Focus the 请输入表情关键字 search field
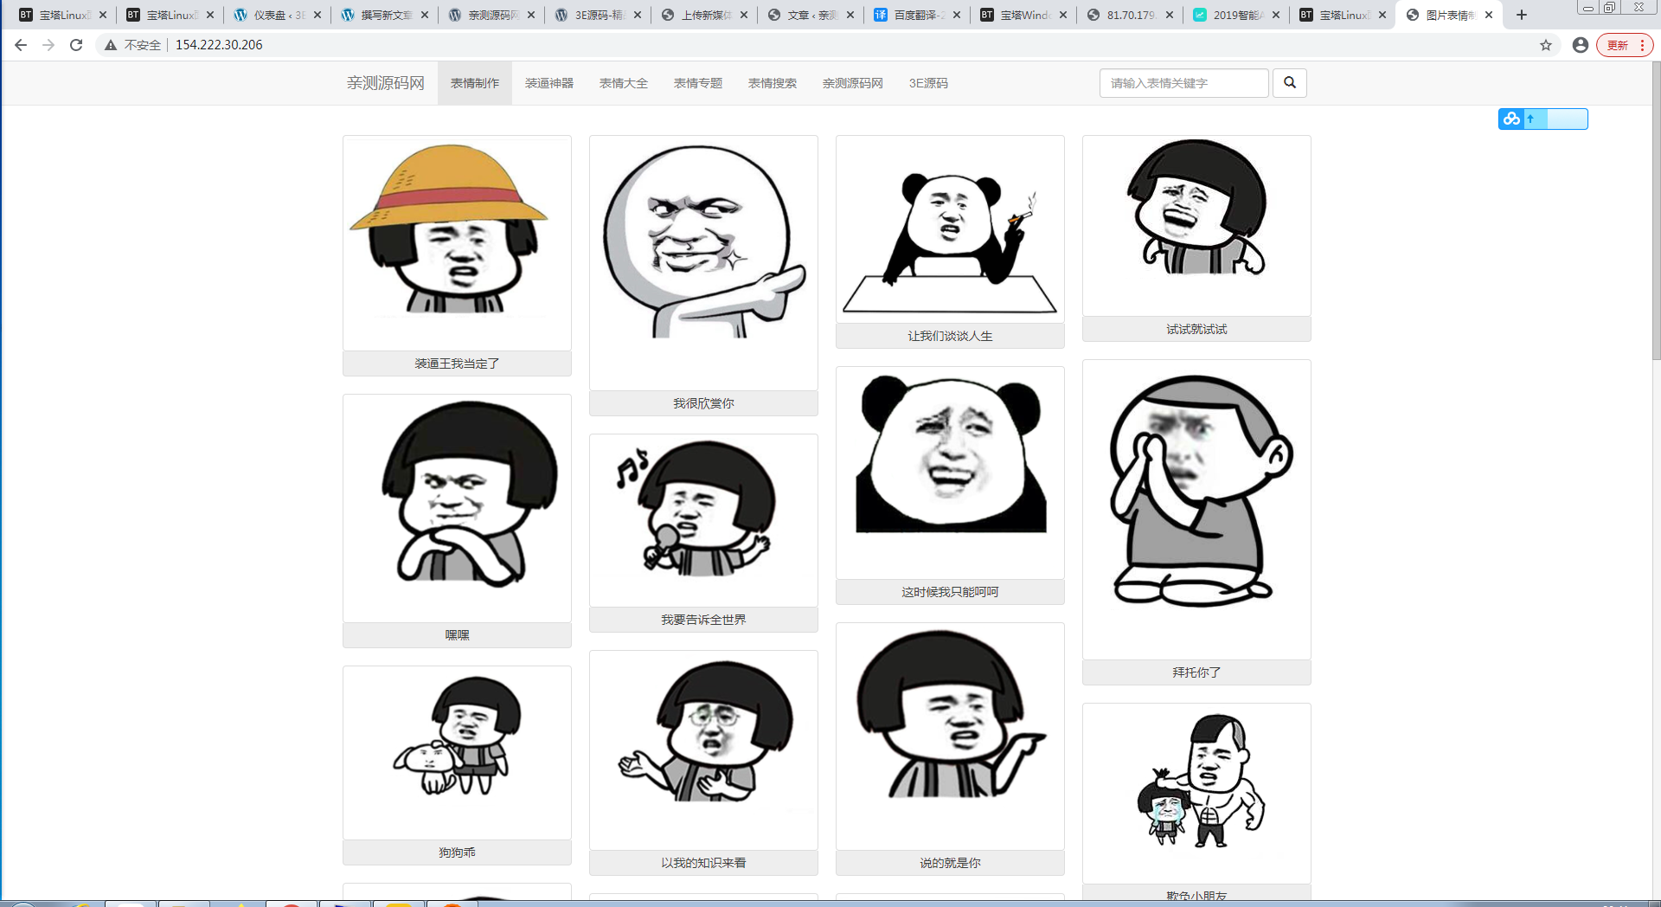The width and height of the screenshot is (1661, 907). 1183,83
